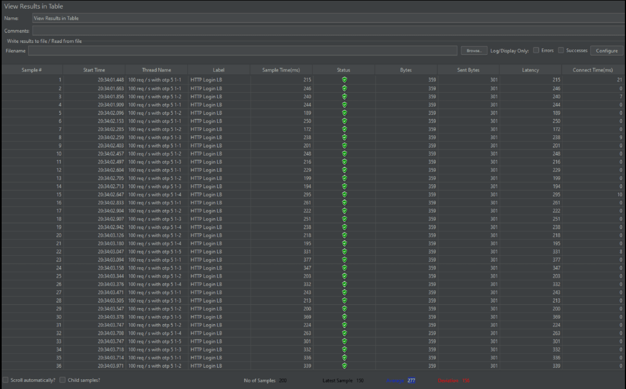Toggle Scroll automatically checkbox
The width and height of the screenshot is (626, 389).
(x=5, y=380)
